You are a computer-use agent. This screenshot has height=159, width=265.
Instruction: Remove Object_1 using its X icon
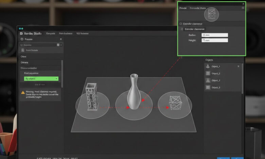(238, 67)
